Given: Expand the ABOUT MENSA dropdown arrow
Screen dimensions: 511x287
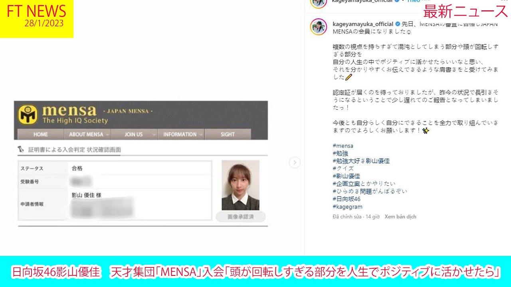Looking at the screenshot, I should coord(107,135).
